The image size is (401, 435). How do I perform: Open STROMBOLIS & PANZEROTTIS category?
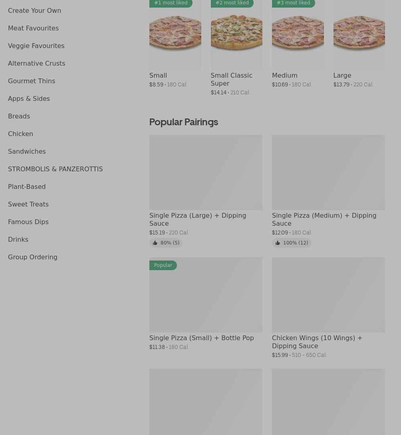click(x=55, y=169)
